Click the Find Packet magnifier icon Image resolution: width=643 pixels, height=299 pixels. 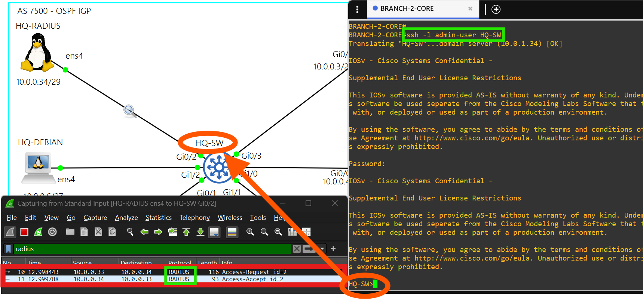click(130, 232)
